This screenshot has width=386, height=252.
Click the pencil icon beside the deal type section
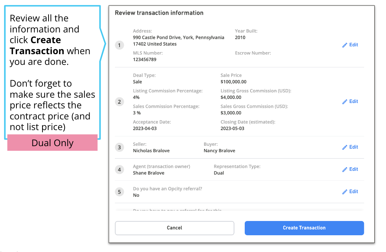[x=345, y=102]
